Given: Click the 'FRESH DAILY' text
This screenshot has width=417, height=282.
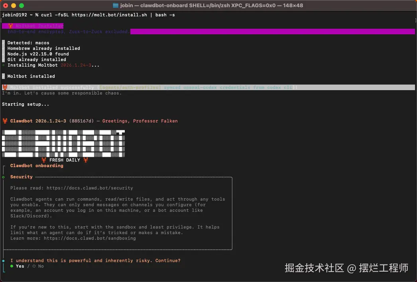Looking at the screenshot, I should (x=65, y=160).
